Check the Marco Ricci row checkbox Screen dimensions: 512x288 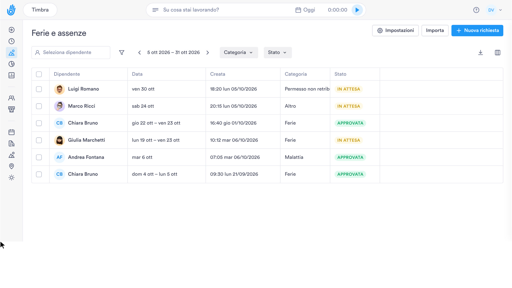click(39, 106)
